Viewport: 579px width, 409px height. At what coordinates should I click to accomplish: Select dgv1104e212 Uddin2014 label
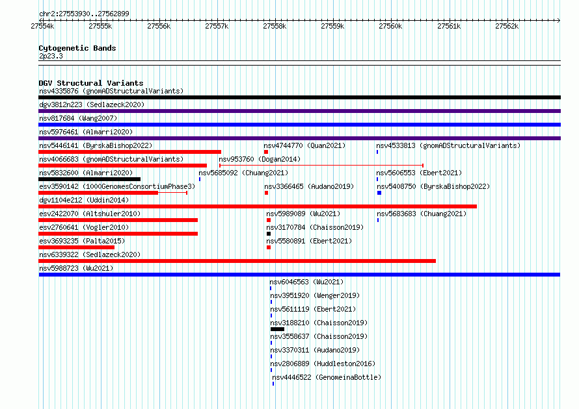(x=84, y=200)
